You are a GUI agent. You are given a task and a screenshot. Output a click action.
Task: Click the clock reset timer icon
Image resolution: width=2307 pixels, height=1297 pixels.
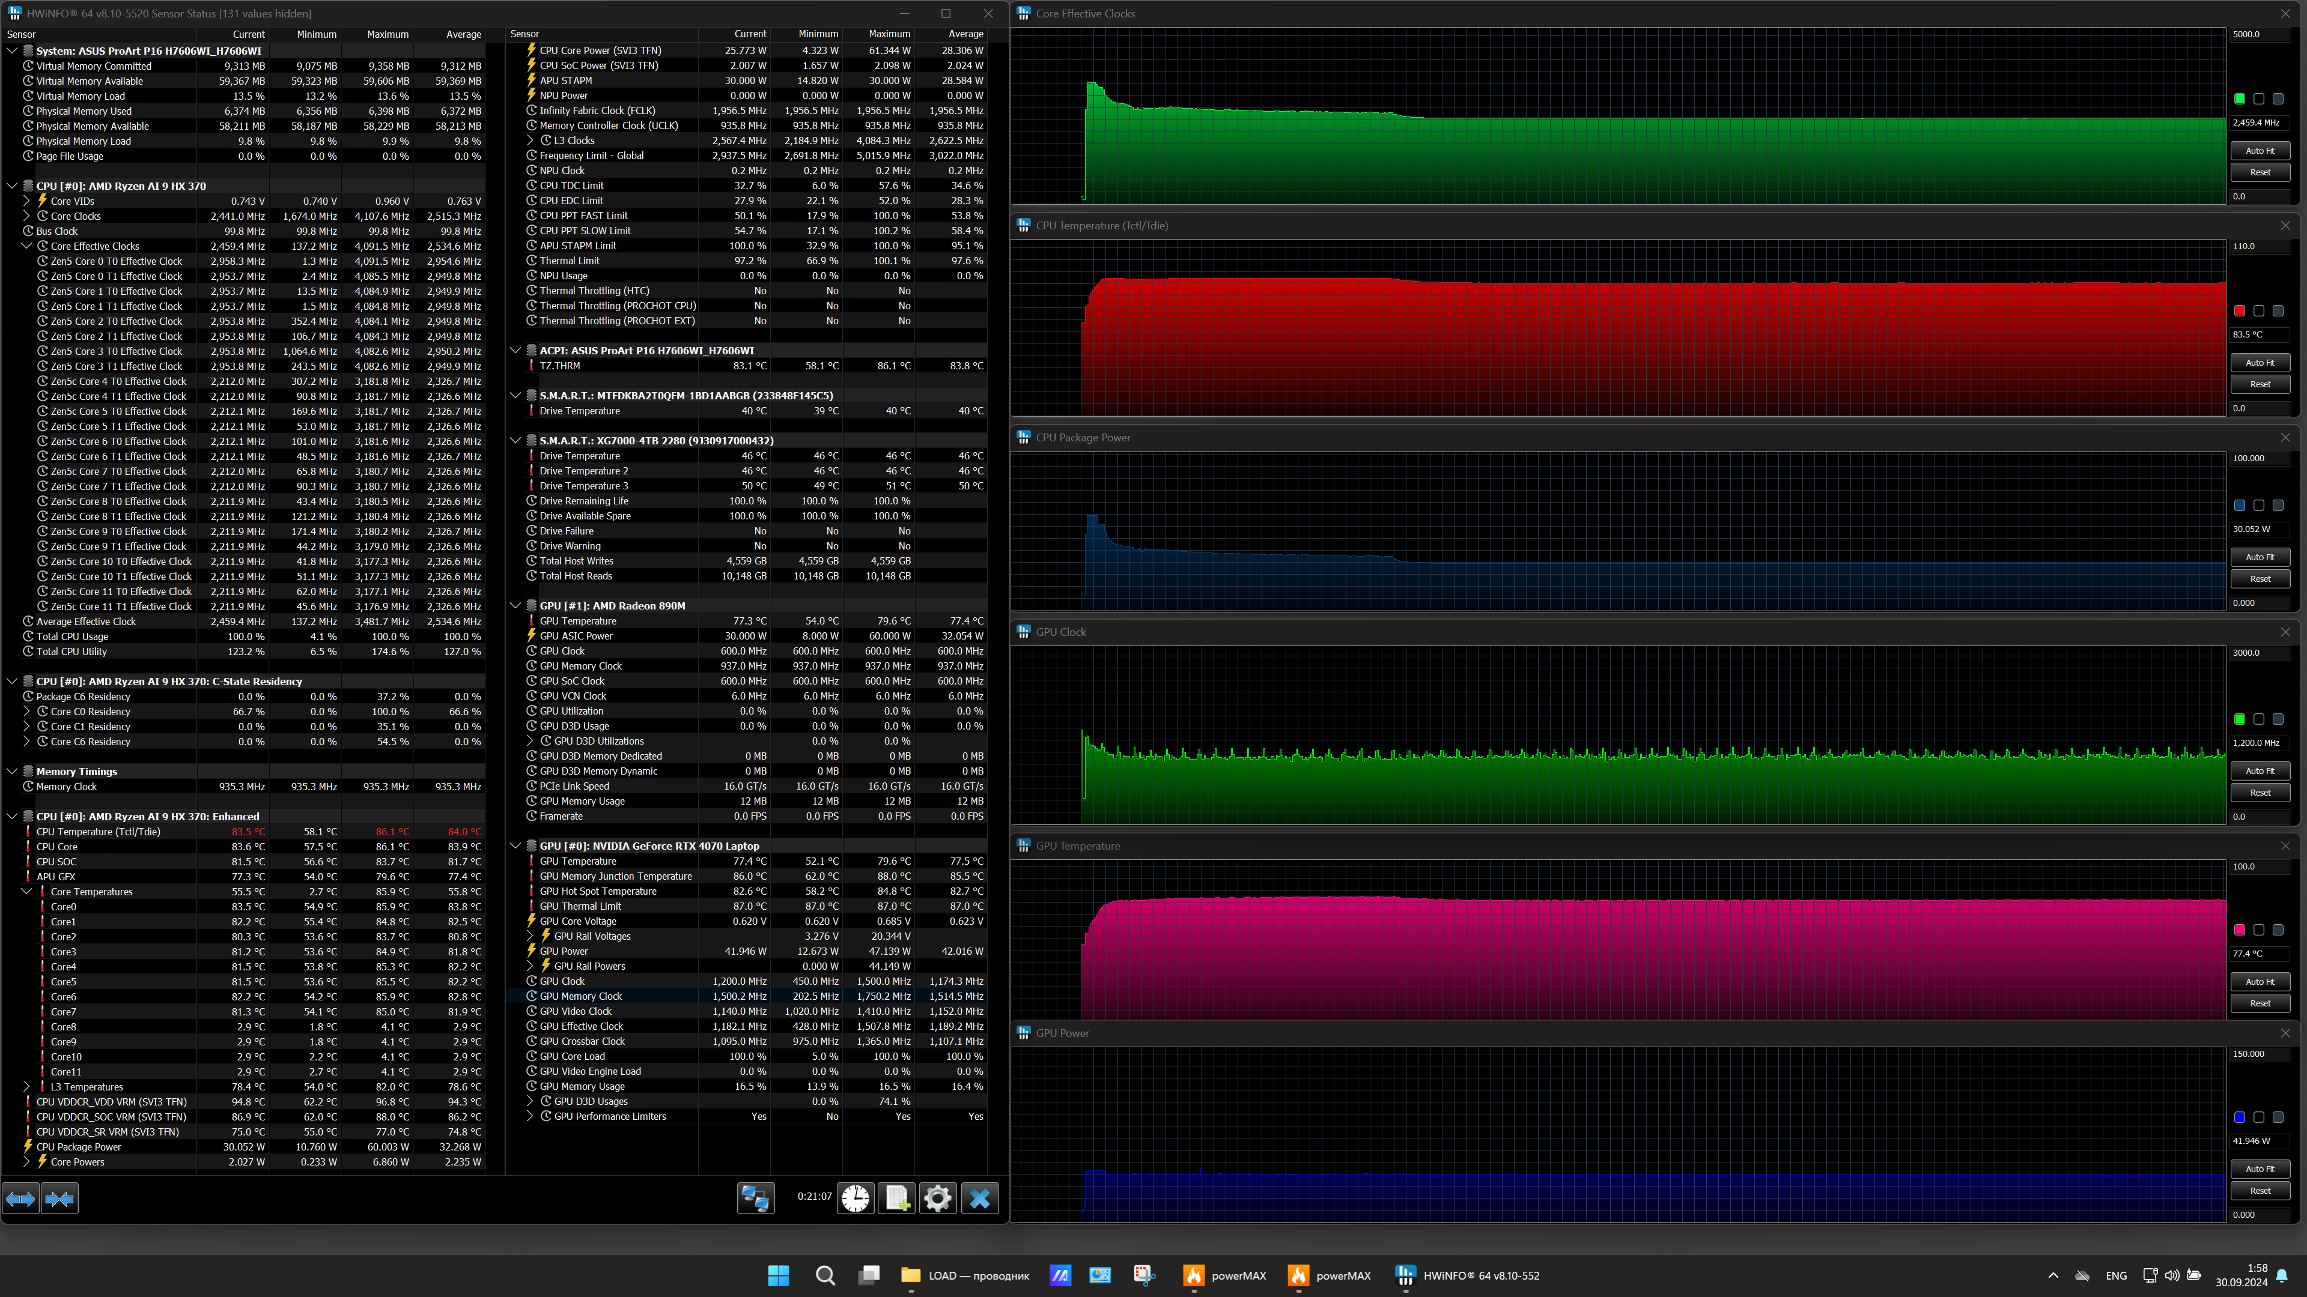(x=856, y=1198)
